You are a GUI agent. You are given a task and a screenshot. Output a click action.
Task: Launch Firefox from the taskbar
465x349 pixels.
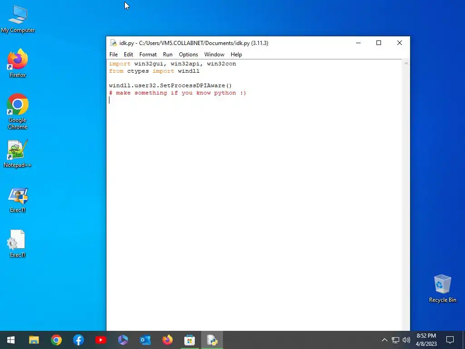(x=167, y=340)
